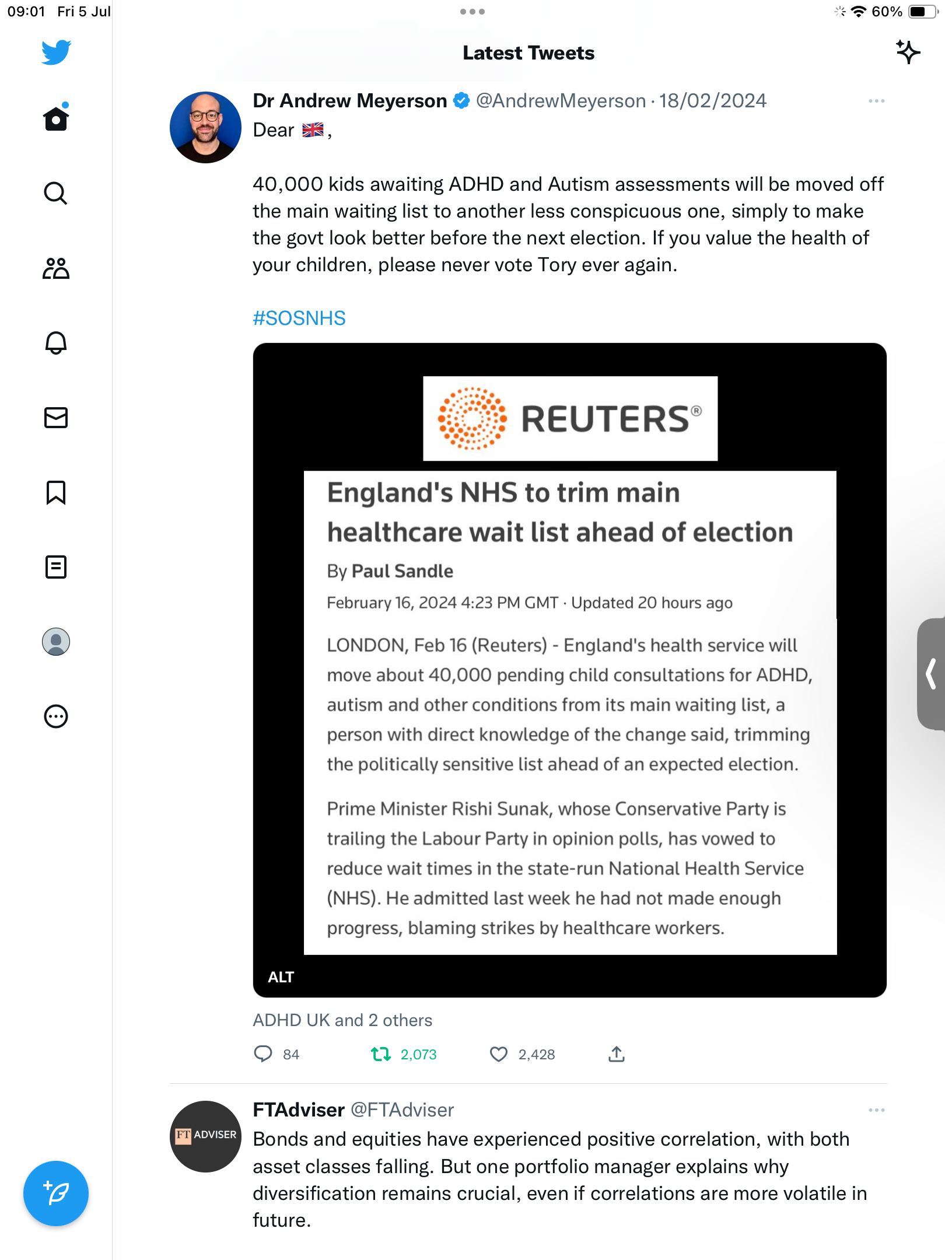Tap the compose tweet button

(x=56, y=1193)
